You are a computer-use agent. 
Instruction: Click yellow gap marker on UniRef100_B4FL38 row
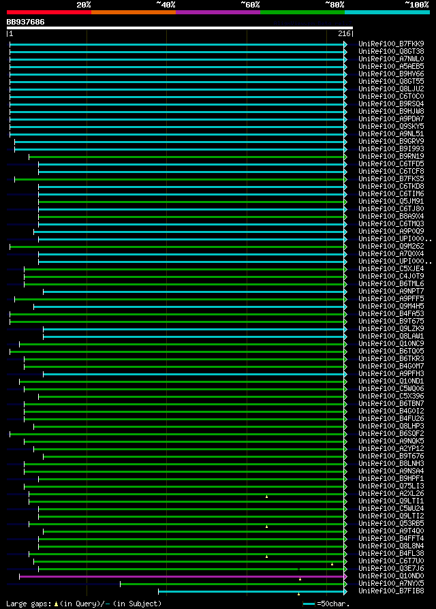click(267, 557)
